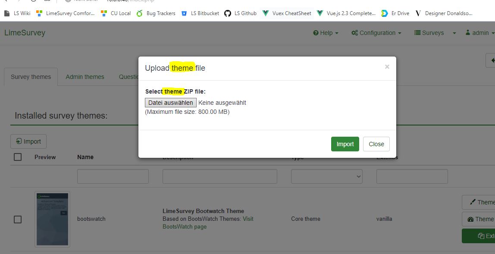
Task: Open the CU Local bookmark
Action: (116, 13)
